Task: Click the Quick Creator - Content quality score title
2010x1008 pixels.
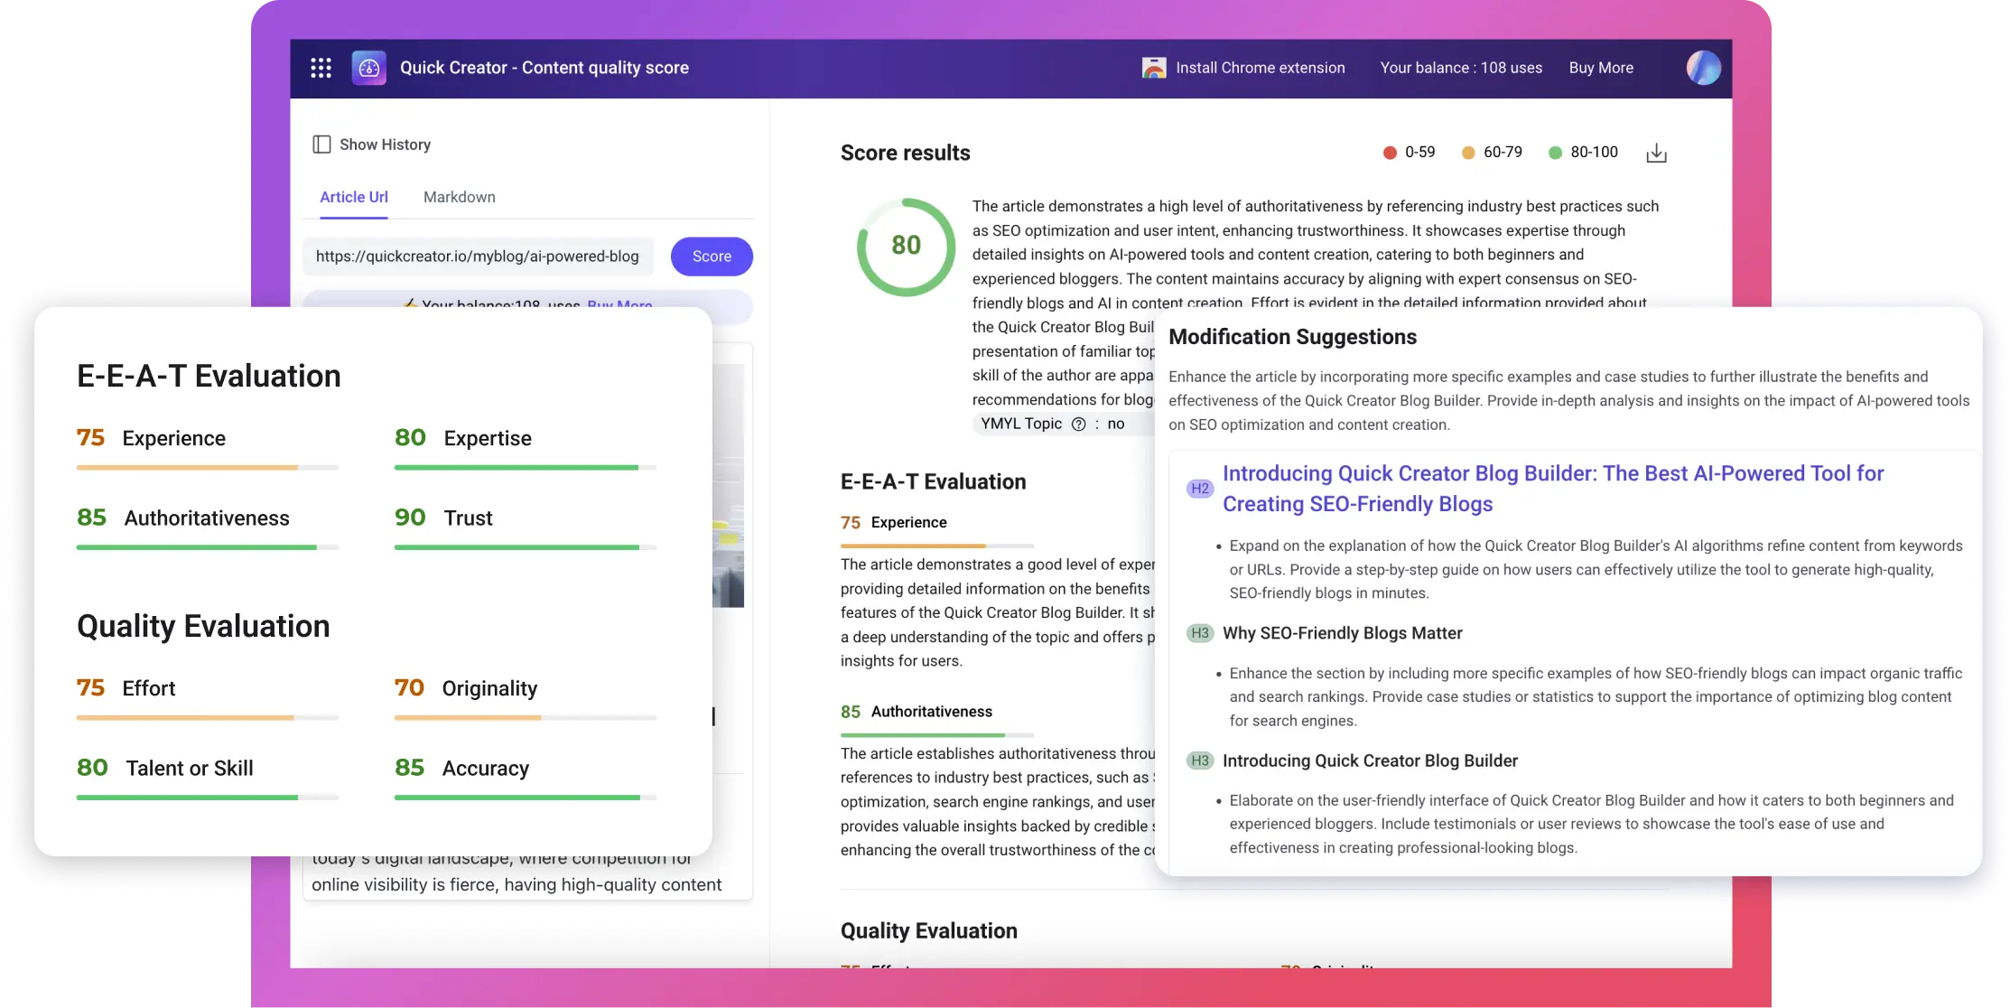Action: (x=544, y=68)
